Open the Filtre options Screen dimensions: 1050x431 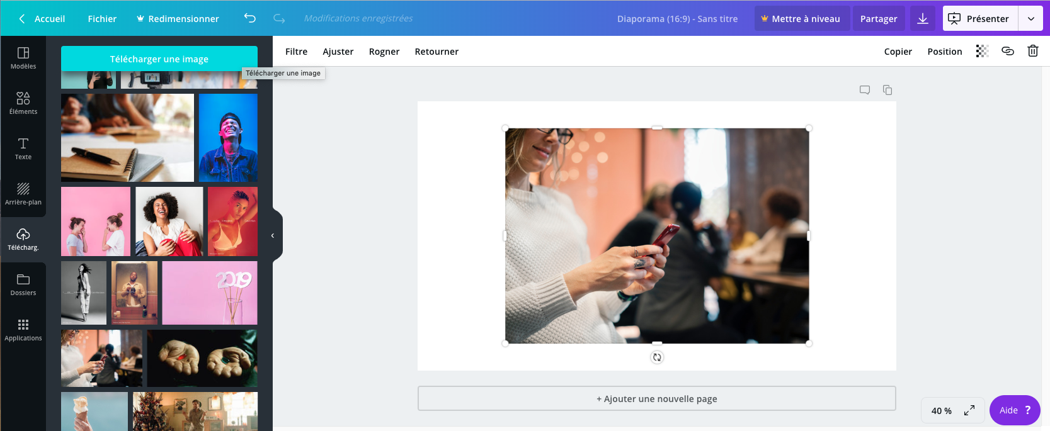[x=296, y=52]
